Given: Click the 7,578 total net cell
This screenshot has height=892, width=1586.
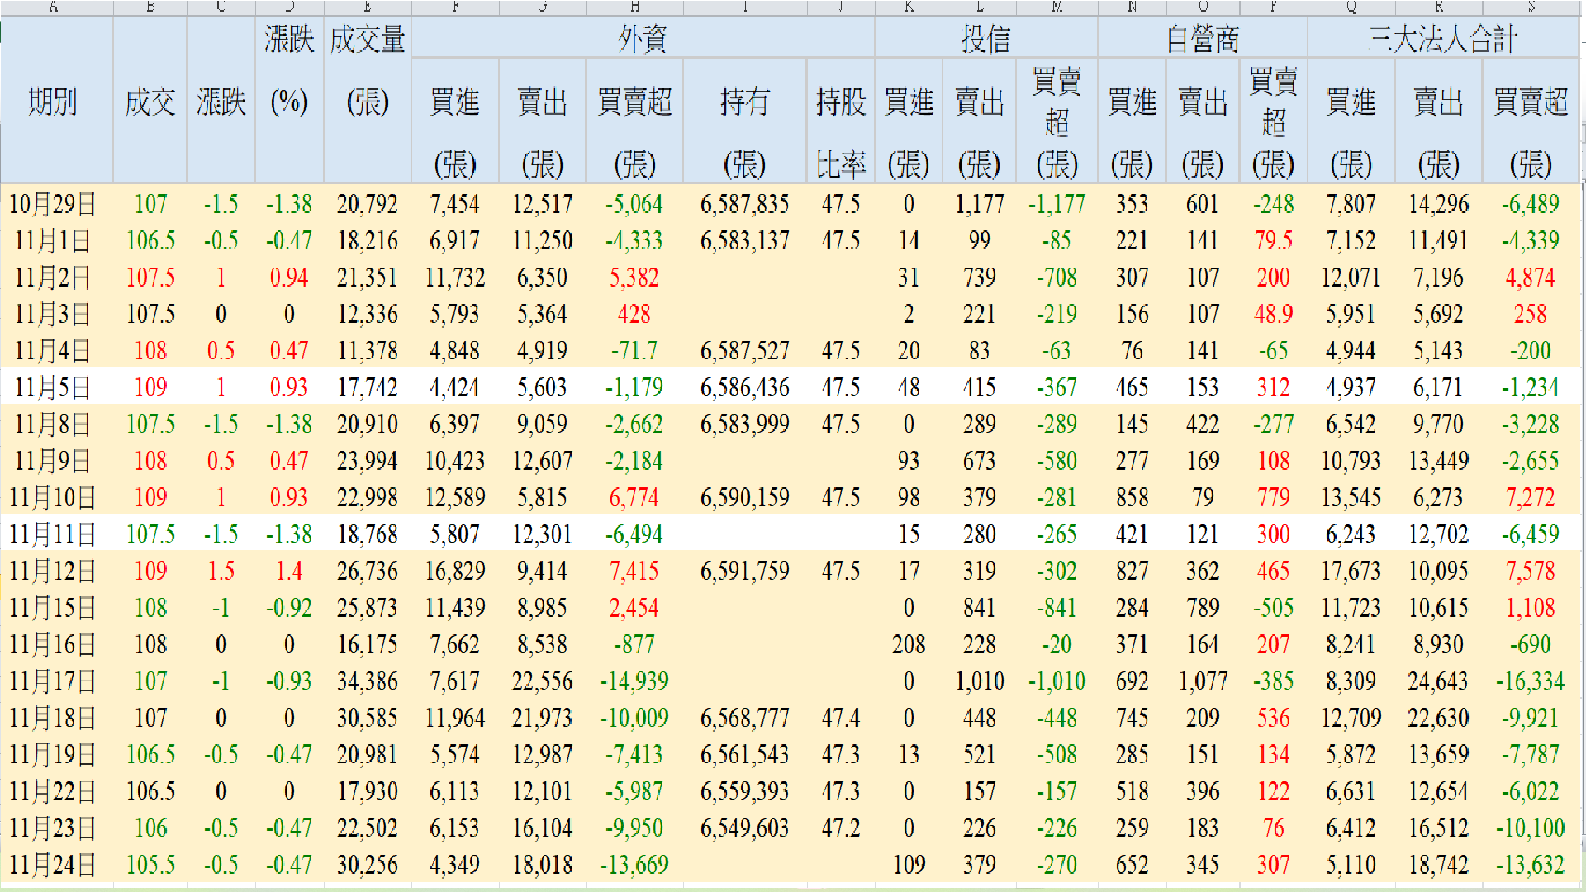Looking at the screenshot, I should click(x=1530, y=571).
